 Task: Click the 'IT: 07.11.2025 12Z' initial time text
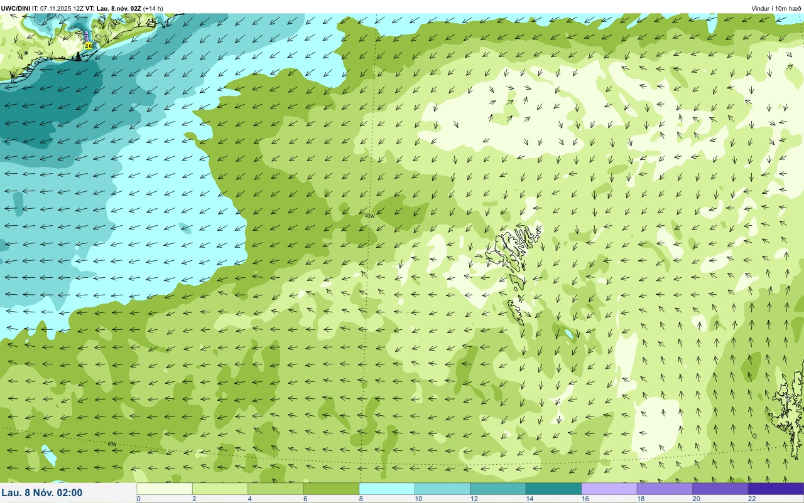coord(58,8)
